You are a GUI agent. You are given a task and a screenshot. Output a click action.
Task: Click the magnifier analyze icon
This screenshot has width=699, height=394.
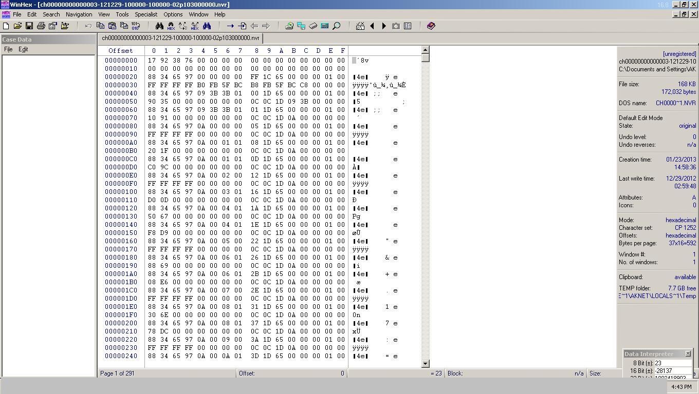(337, 26)
